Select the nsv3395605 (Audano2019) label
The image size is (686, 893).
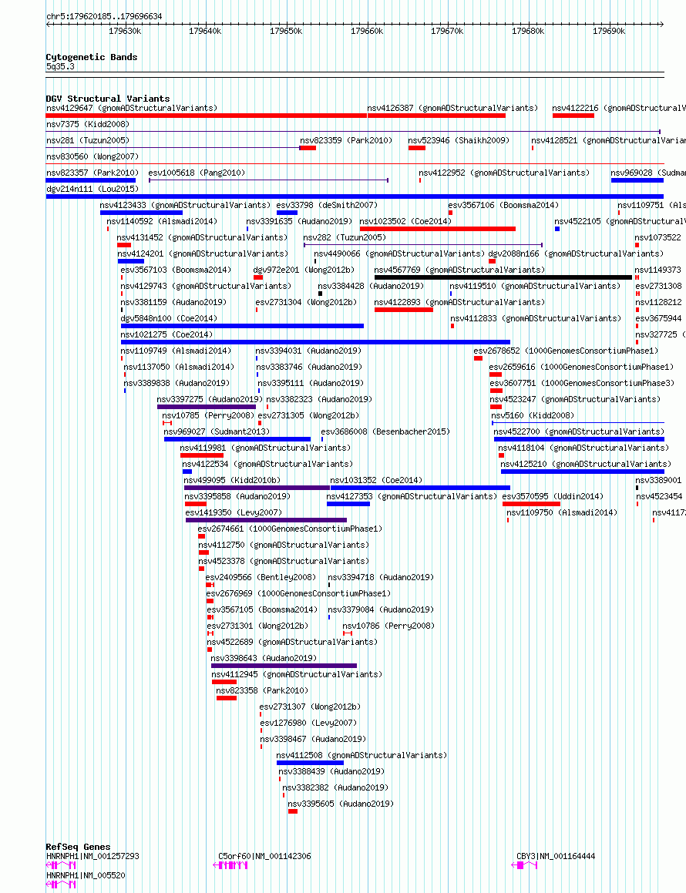341,804
